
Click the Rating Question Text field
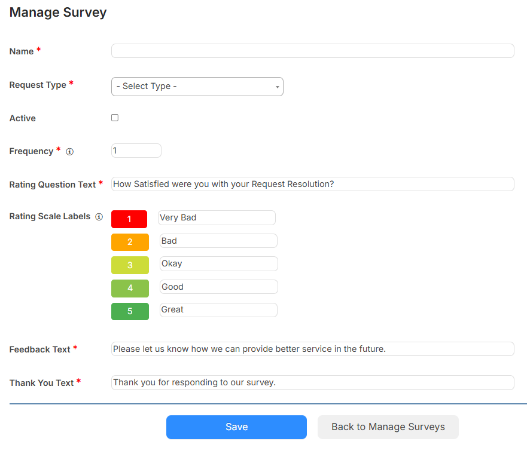(312, 184)
